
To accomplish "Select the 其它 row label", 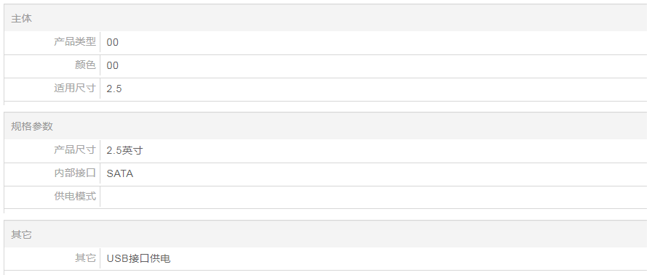I will [x=85, y=258].
